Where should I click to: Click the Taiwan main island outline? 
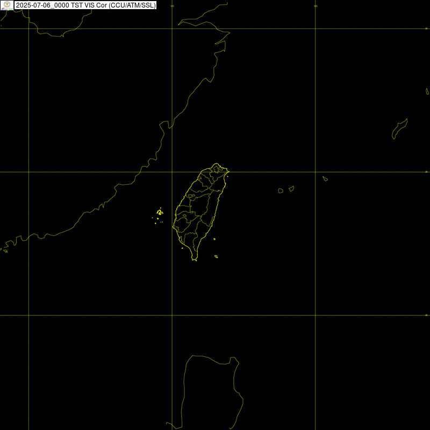200,212
